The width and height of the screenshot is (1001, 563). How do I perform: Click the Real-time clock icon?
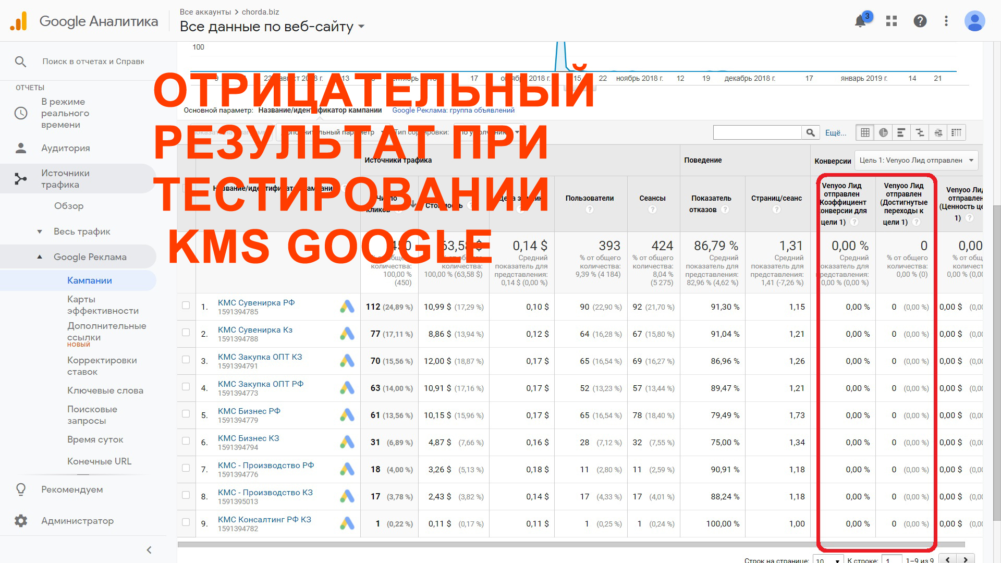tap(21, 113)
